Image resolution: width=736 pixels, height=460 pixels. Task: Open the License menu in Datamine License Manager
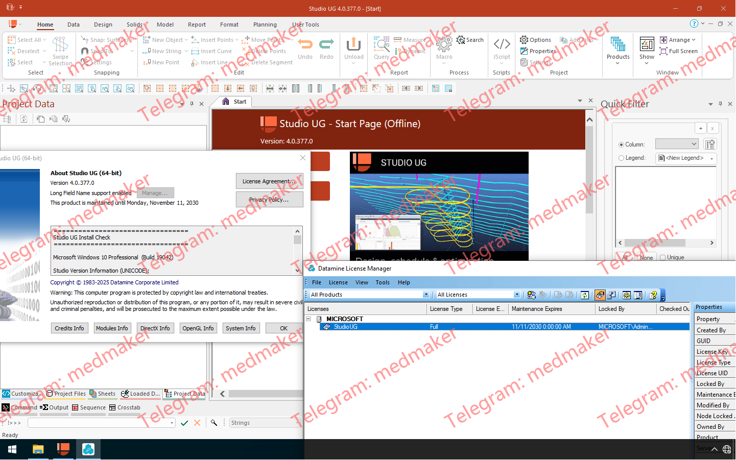tap(338, 282)
